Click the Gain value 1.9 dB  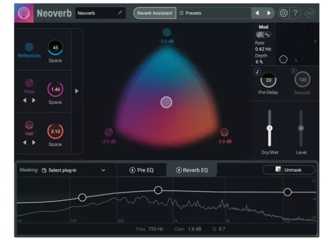pyautogui.click(x=194, y=229)
